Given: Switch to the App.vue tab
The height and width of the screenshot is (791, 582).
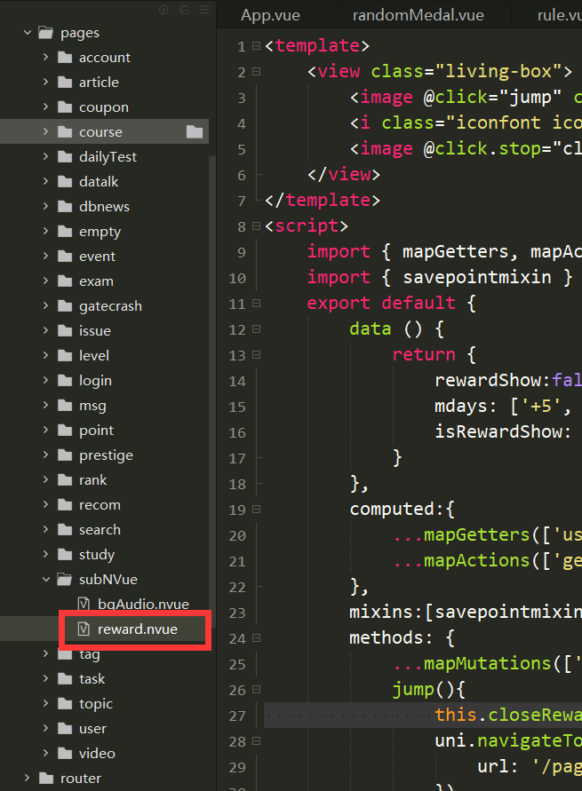Looking at the screenshot, I should [x=270, y=15].
